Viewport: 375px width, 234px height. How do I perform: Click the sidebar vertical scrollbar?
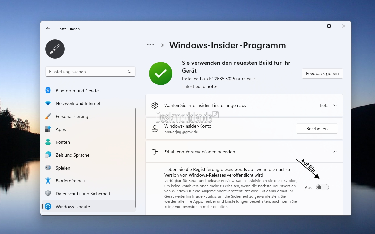click(135, 158)
